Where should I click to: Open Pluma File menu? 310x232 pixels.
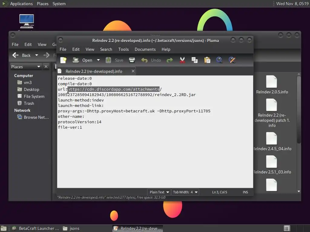click(63, 49)
